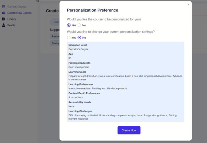The height and width of the screenshot is (143, 207).
Task: Select Yes for course personalization
Action: 69,25
